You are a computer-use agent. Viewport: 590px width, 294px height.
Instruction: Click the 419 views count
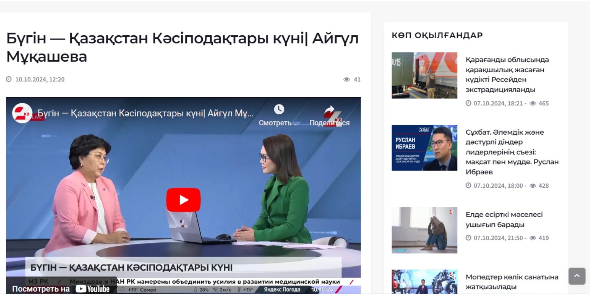[x=543, y=238]
